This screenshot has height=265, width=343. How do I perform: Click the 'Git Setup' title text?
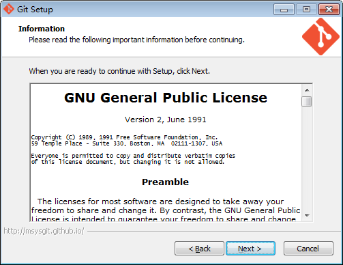pos(35,10)
